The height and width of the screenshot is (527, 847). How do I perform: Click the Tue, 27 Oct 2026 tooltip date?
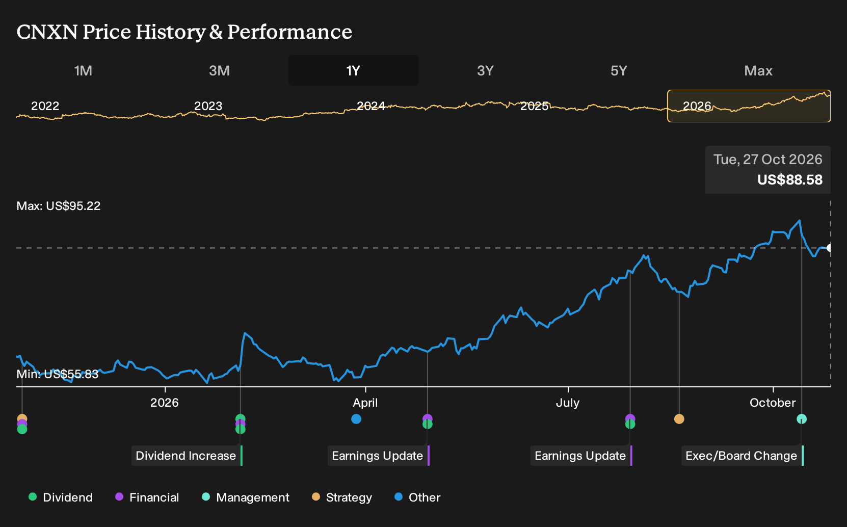pos(768,160)
